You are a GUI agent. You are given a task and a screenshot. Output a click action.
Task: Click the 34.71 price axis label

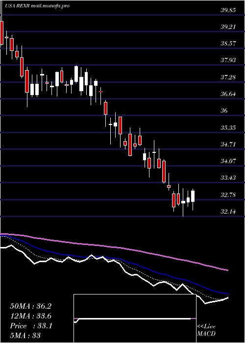coord(228,145)
